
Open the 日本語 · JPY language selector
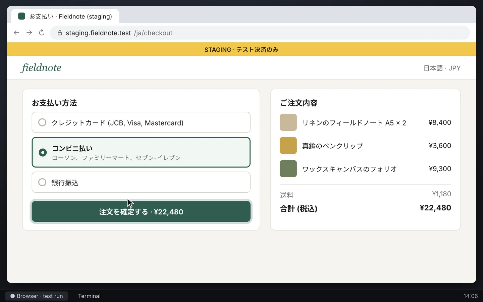tap(442, 68)
